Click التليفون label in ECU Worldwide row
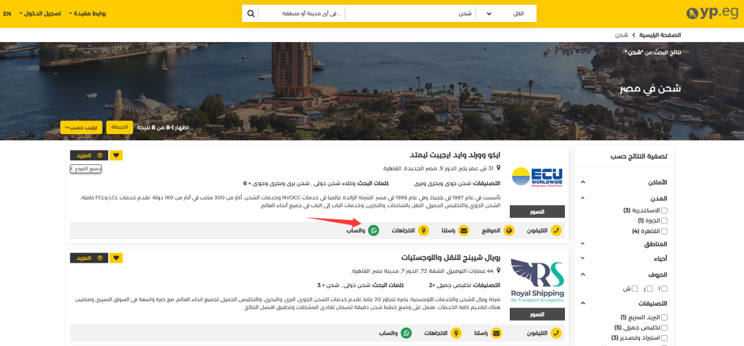 point(537,231)
